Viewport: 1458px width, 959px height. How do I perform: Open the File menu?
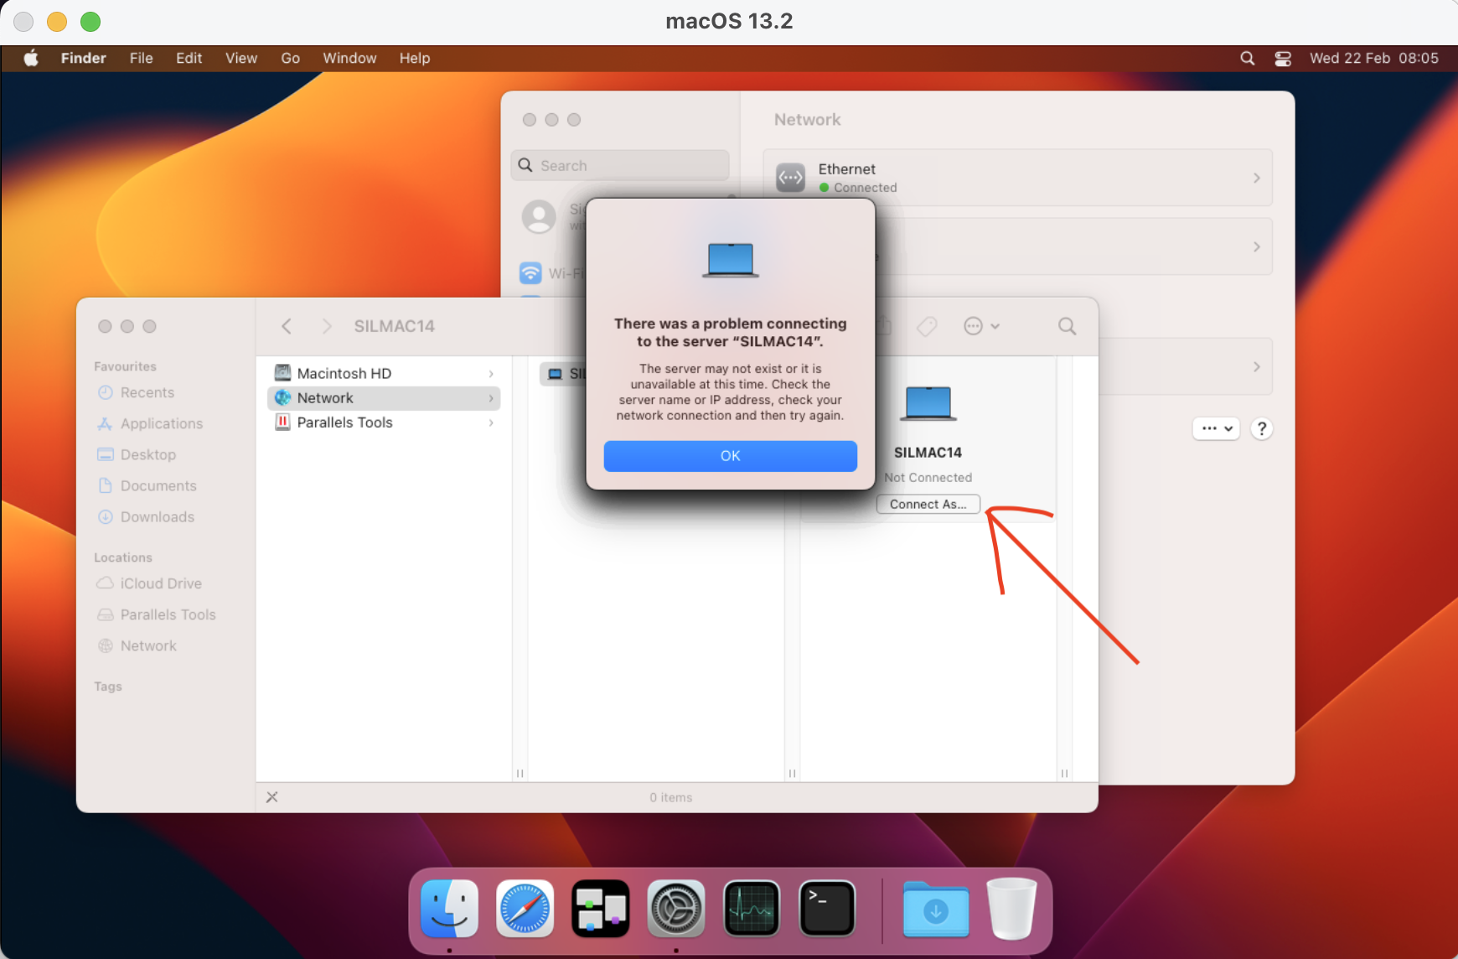pyautogui.click(x=141, y=58)
